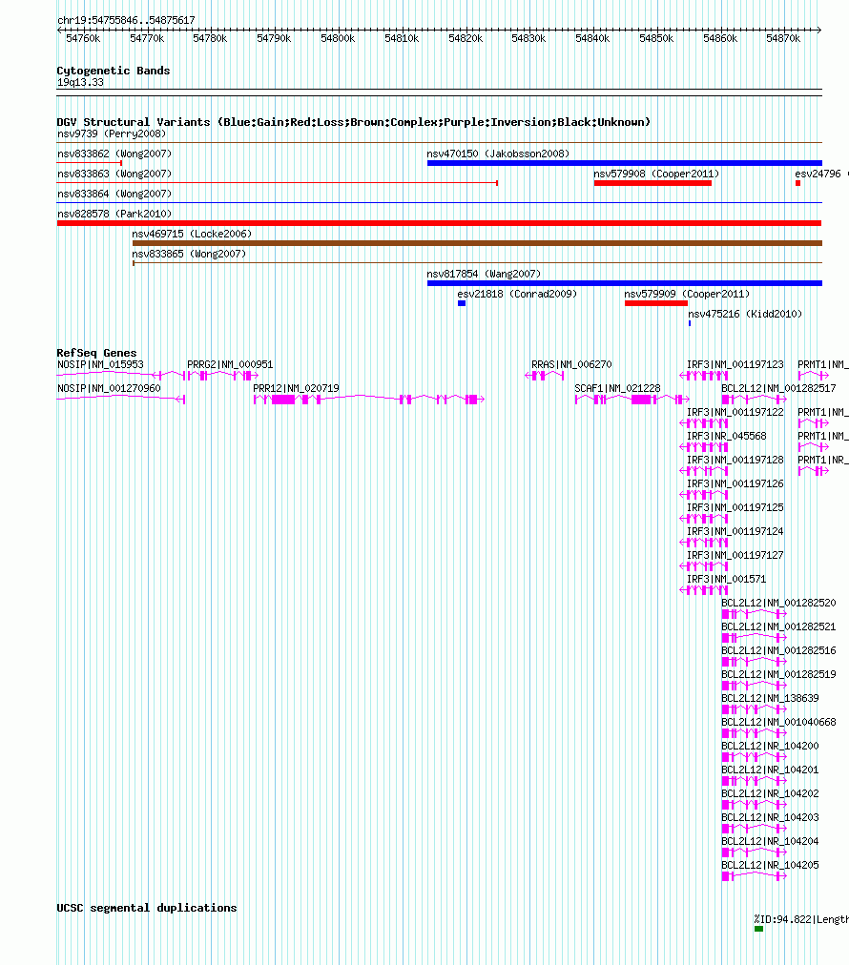Click the 54800k ruler position
This screenshot has width=849, height=965.
click(338, 38)
